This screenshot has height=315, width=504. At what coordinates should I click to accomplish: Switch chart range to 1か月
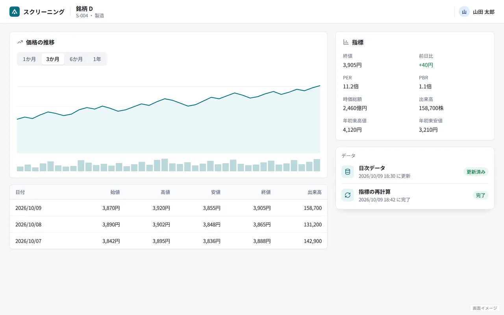click(x=30, y=59)
